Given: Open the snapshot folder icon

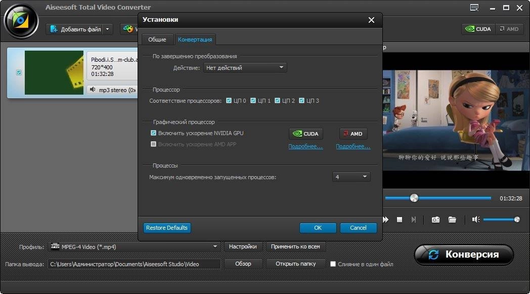Looking at the screenshot, I should point(452,220).
